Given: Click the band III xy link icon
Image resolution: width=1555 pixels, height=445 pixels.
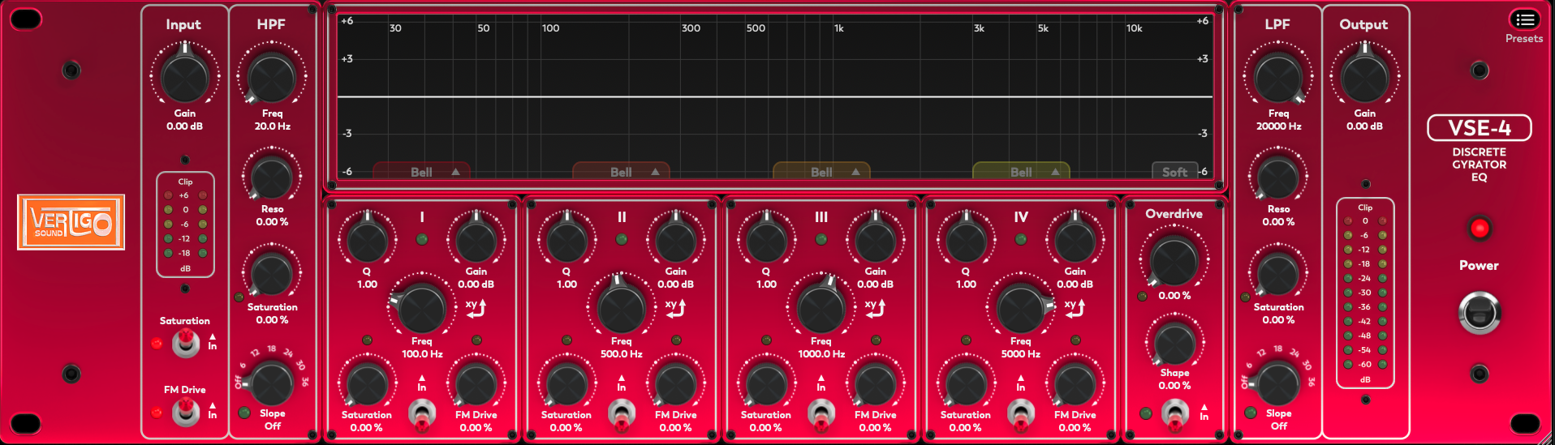Looking at the screenshot, I should [875, 308].
